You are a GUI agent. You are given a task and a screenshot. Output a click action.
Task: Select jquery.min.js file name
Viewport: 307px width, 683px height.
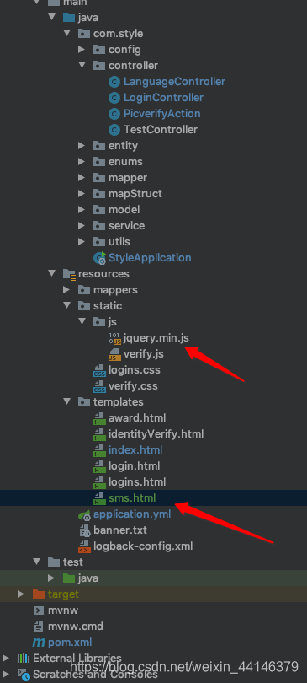point(156,337)
